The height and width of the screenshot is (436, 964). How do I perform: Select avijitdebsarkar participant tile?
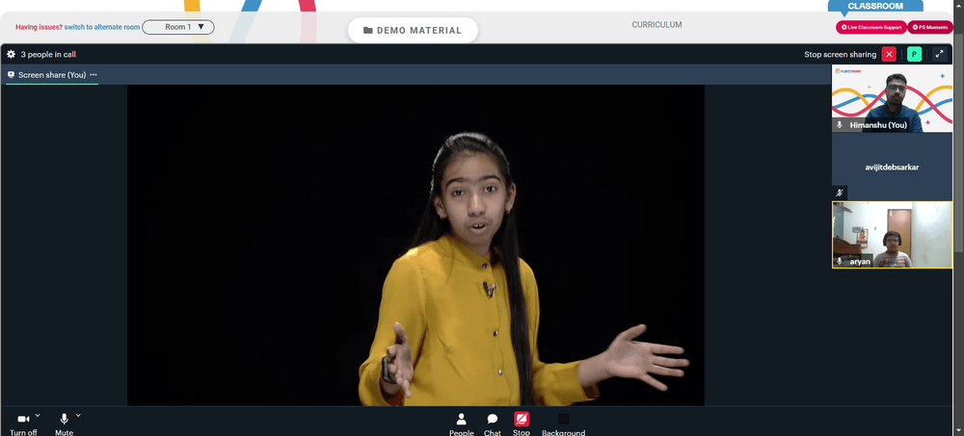(x=892, y=167)
